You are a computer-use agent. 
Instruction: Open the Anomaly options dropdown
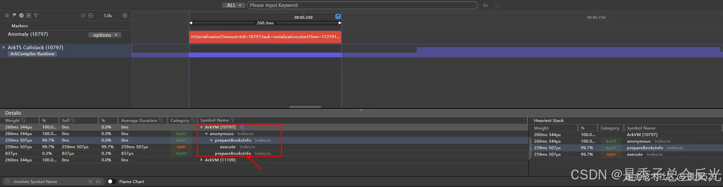[105, 35]
